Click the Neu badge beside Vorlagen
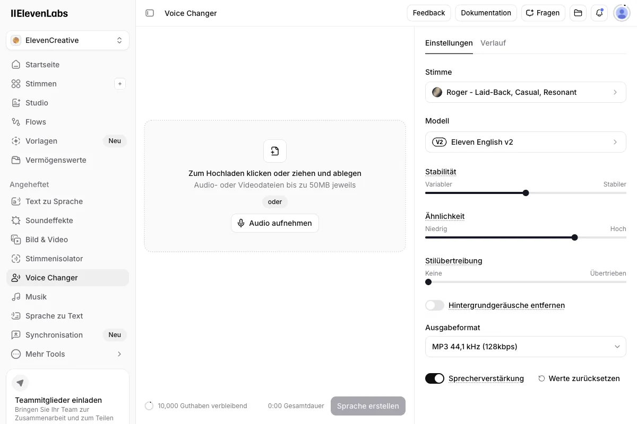Viewport: 637px width, 424px height. coord(115,141)
